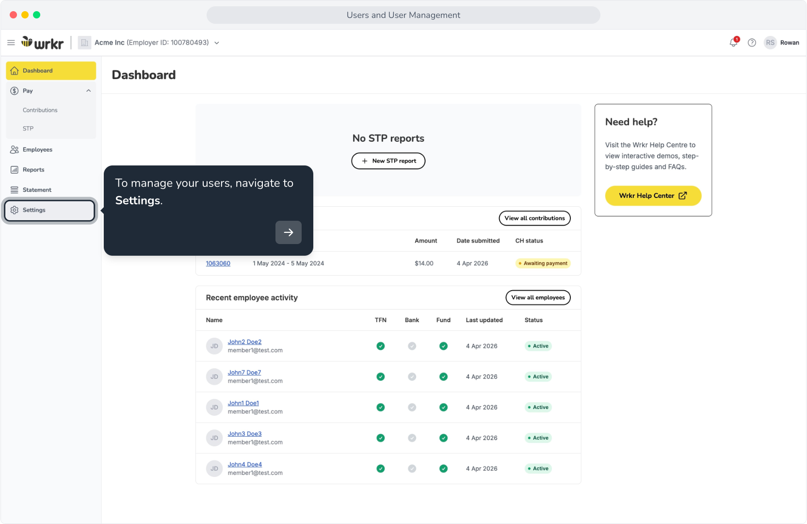Open contribution link 1063060
Image resolution: width=807 pixels, height=524 pixels.
pyautogui.click(x=218, y=263)
